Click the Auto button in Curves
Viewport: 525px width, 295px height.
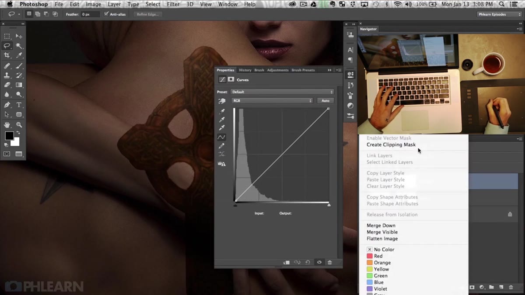[325, 101]
